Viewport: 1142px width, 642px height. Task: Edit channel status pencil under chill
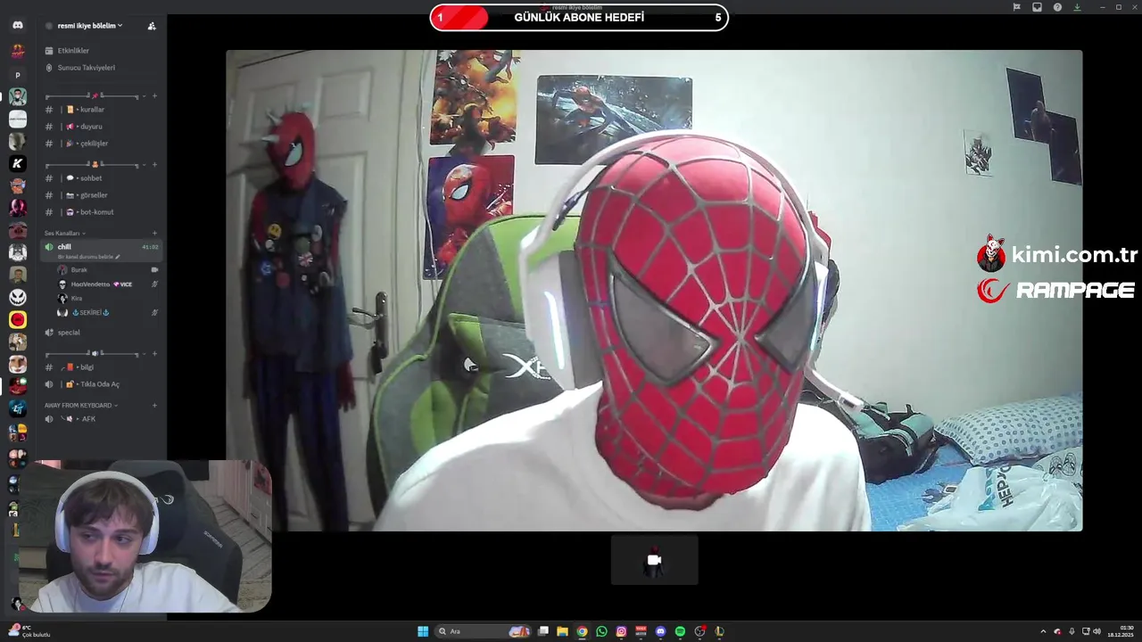tap(117, 257)
